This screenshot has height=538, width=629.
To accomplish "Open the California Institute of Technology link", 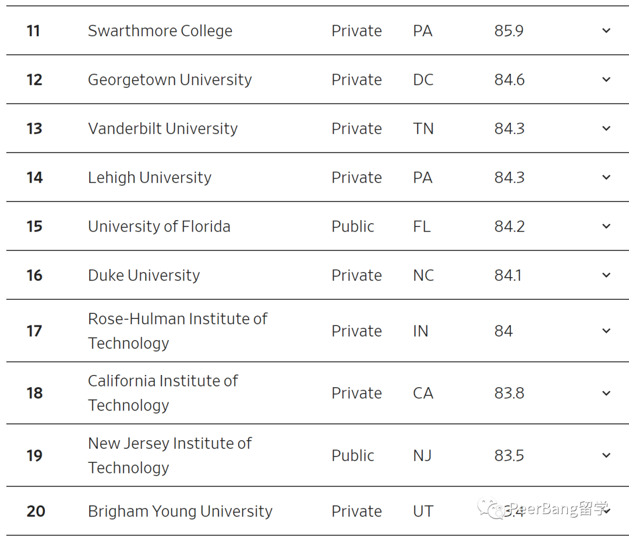I will (163, 393).
